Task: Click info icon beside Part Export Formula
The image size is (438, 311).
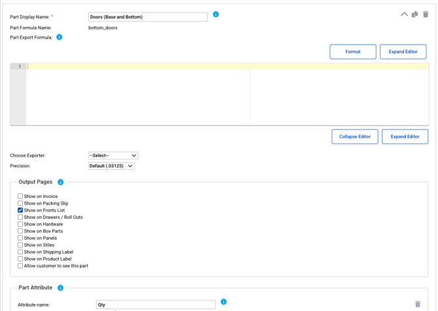Action: tap(59, 37)
